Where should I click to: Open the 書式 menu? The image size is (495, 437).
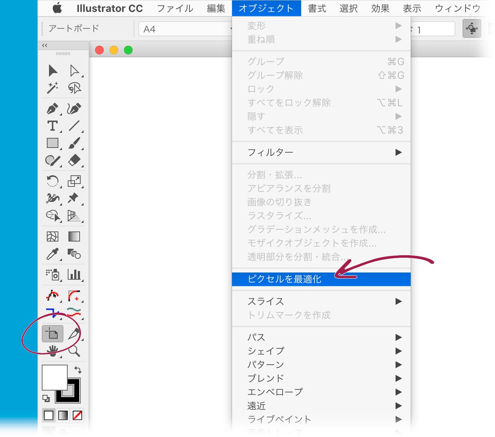317,8
